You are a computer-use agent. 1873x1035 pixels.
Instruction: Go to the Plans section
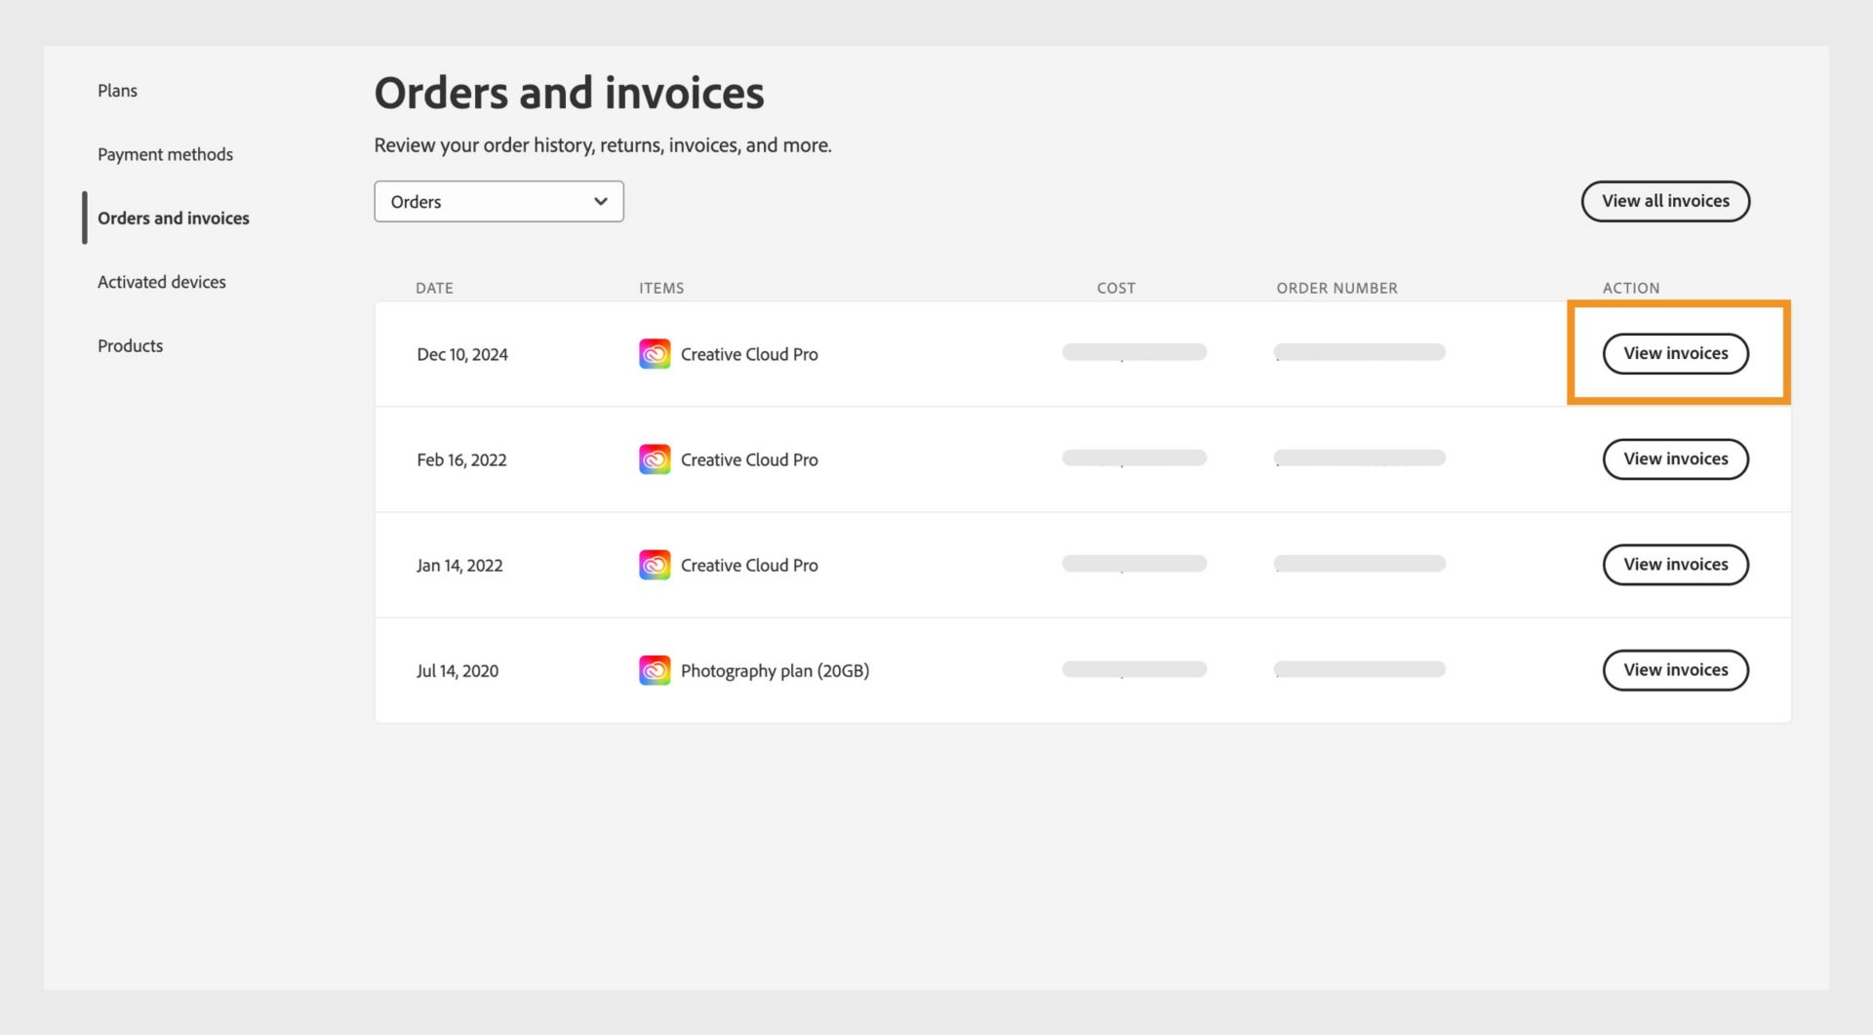(x=117, y=90)
